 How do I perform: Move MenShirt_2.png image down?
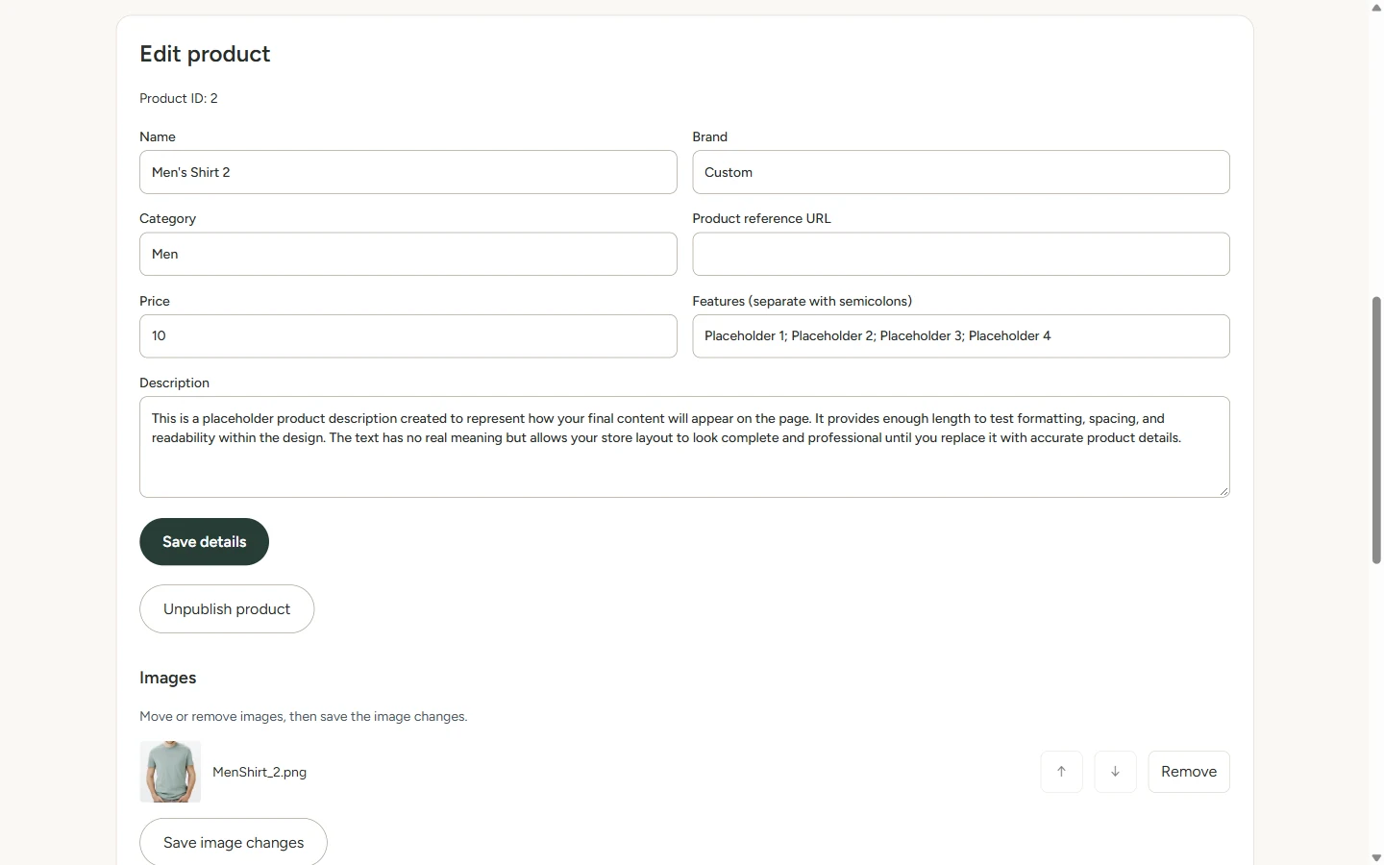coord(1115,772)
